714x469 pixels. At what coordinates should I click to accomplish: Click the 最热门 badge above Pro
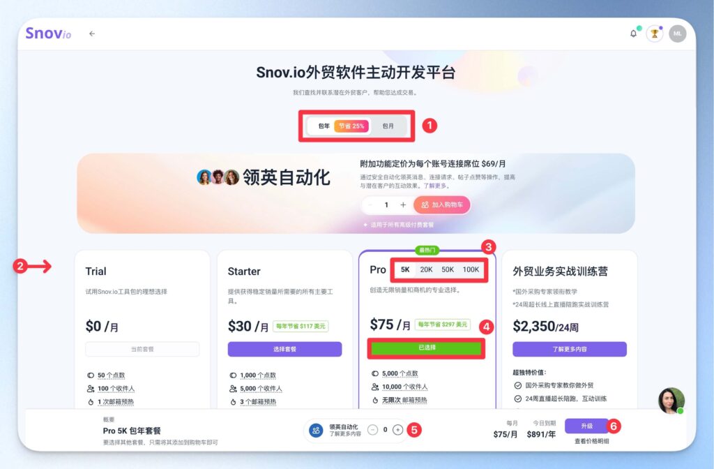coord(427,251)
